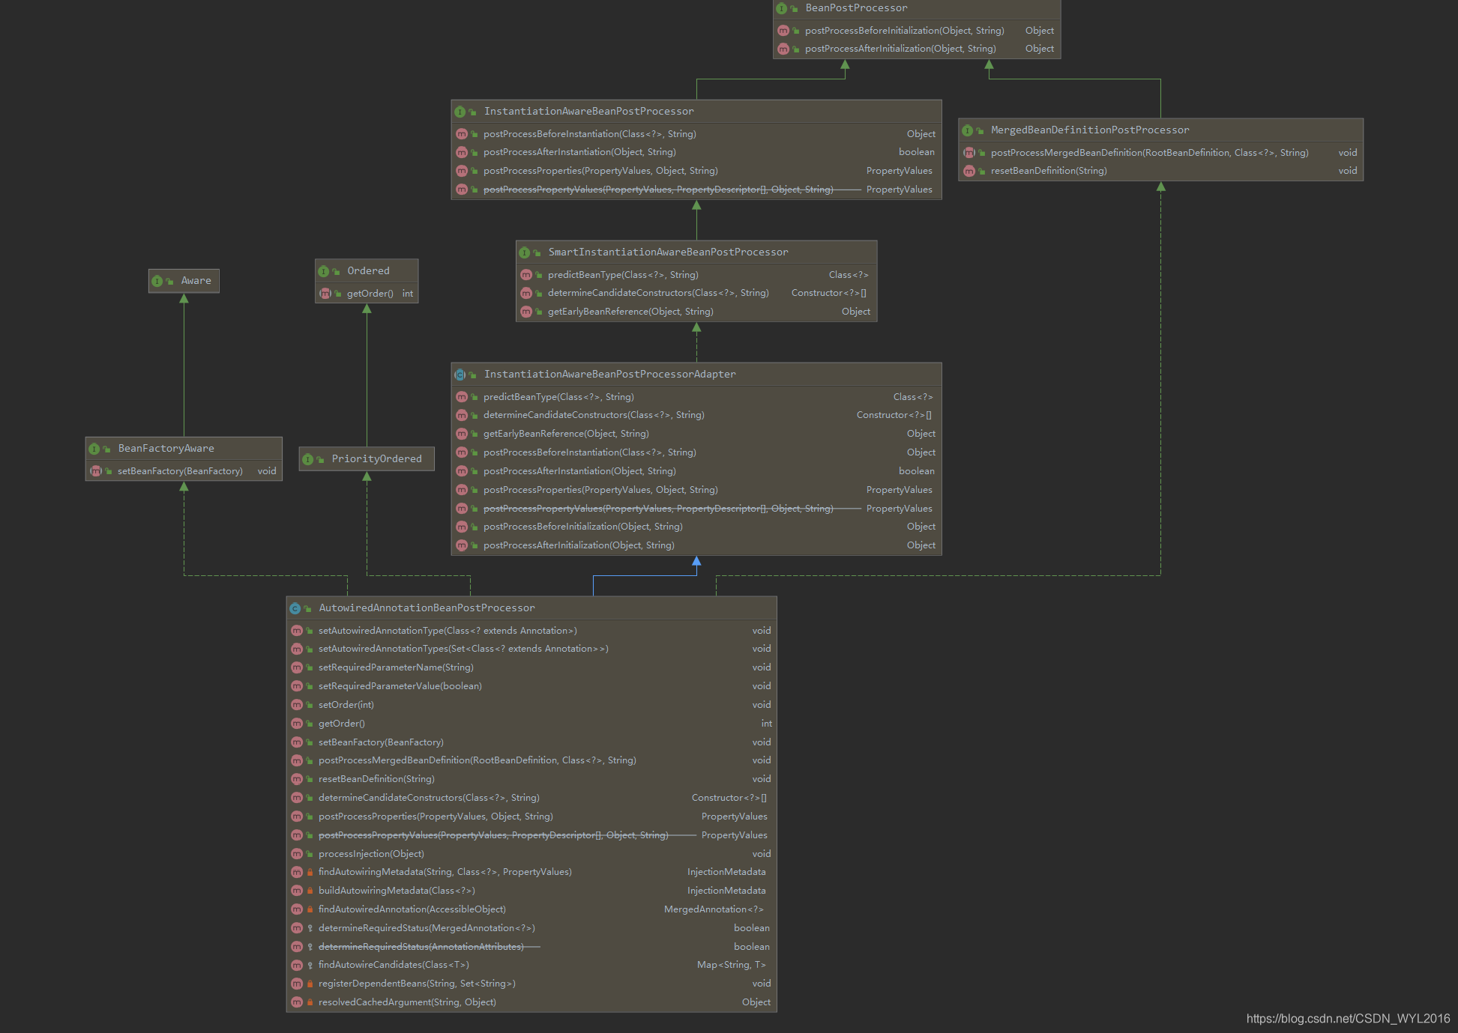Image resolution: width=1458 pixels, height=1033 pixels.
Task: Click setRequiredParameterValue(boolean) method row
Action: click(x=531, y=686)
